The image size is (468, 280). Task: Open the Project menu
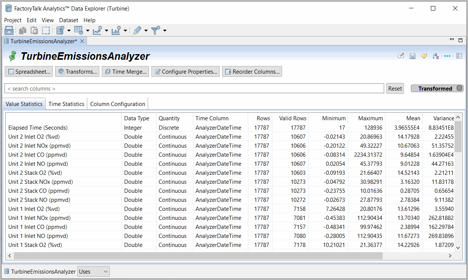point(13,20)
